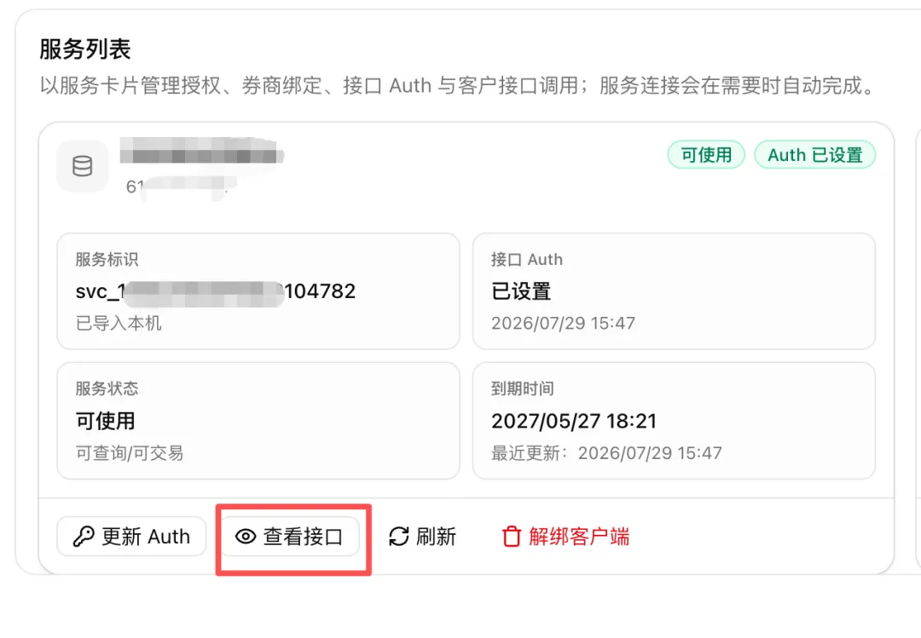Click the Auth 已设置 badge
Screen dimensions: 921x638
(815, 155)
